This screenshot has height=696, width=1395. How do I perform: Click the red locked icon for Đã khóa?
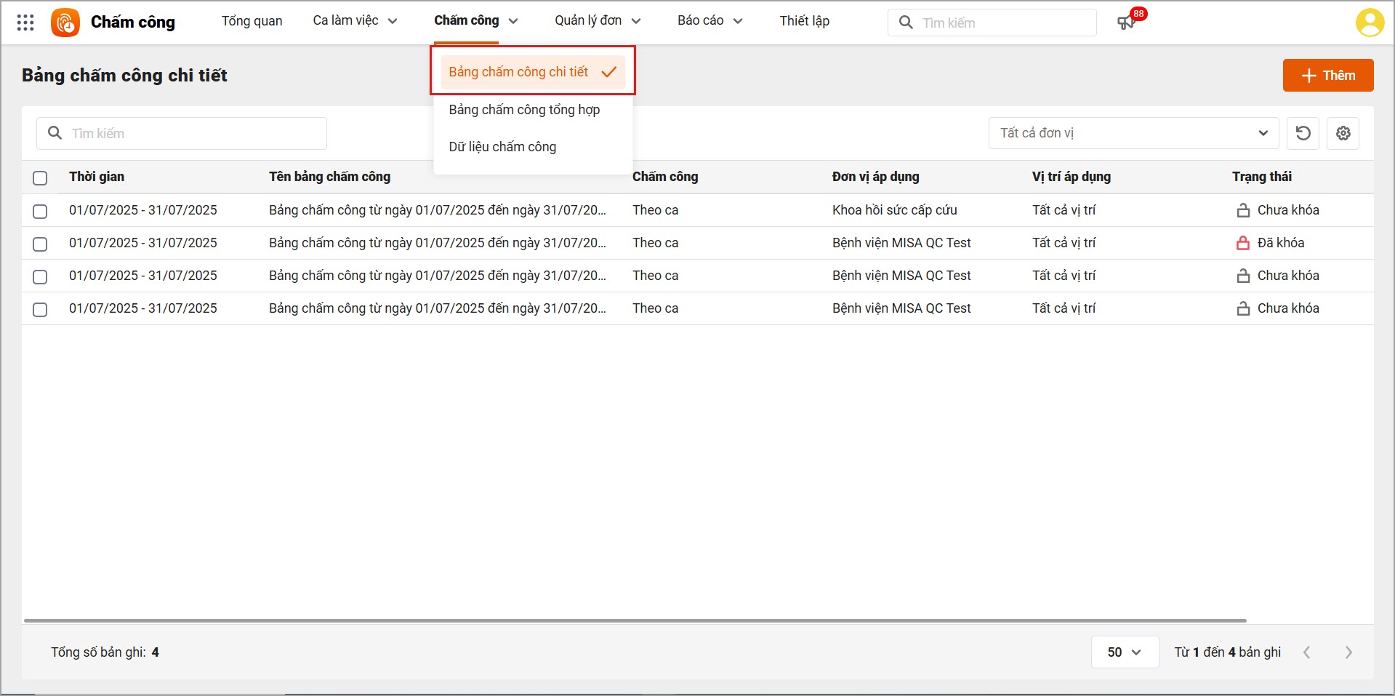(x=1243, y=243)
